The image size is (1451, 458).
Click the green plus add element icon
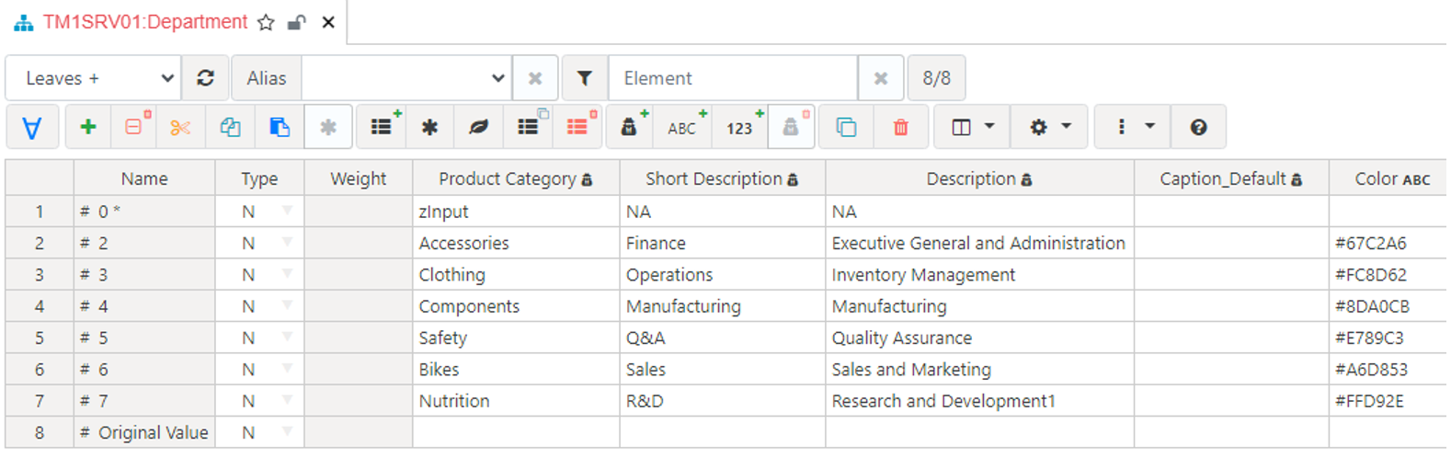(x=88, y=127)
